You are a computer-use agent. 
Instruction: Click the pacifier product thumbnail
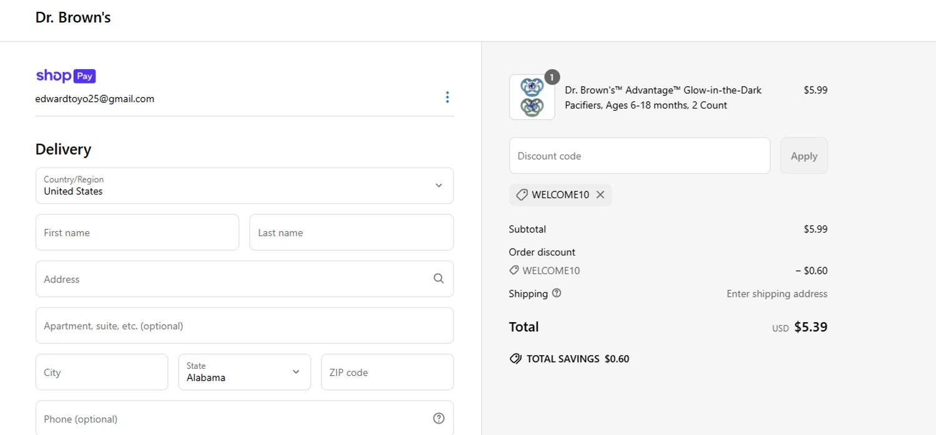[x=532, y=97]
